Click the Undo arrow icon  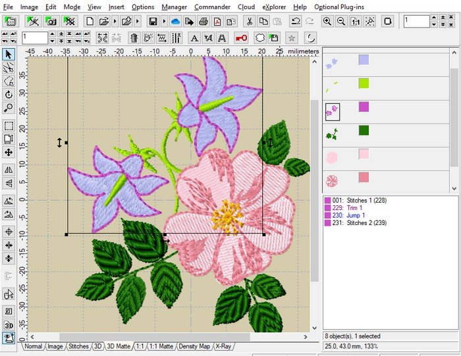(x=296, y=21)
